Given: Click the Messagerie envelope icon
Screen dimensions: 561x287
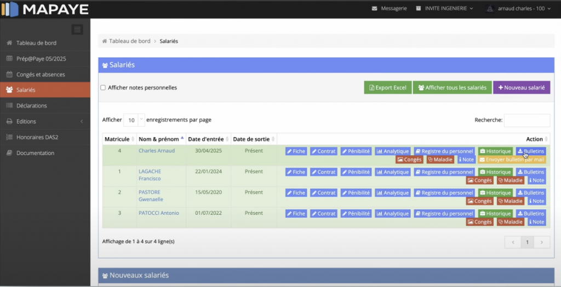Looking at the screenshot, I should [374, 9].
